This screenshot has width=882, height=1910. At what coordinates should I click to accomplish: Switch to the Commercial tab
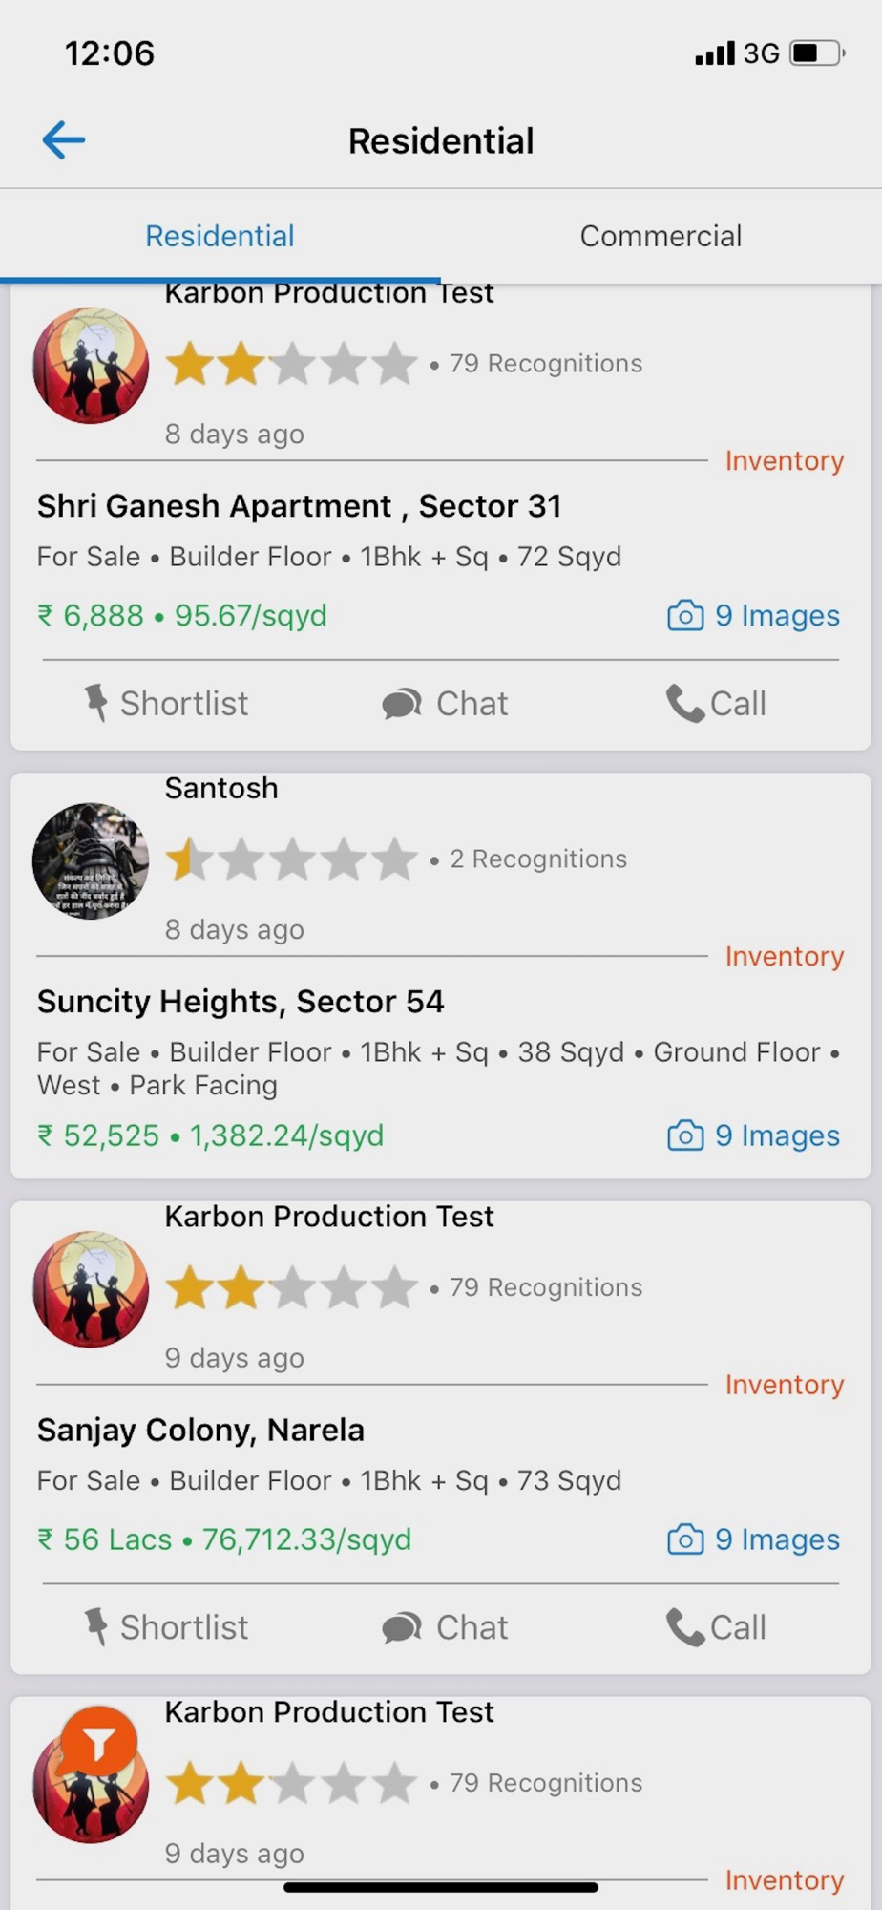(x=661, y=236)
